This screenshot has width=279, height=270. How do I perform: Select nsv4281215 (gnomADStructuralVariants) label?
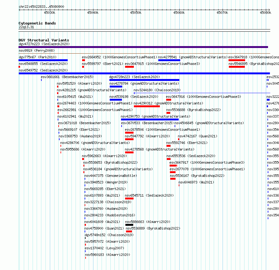point(92,90)
